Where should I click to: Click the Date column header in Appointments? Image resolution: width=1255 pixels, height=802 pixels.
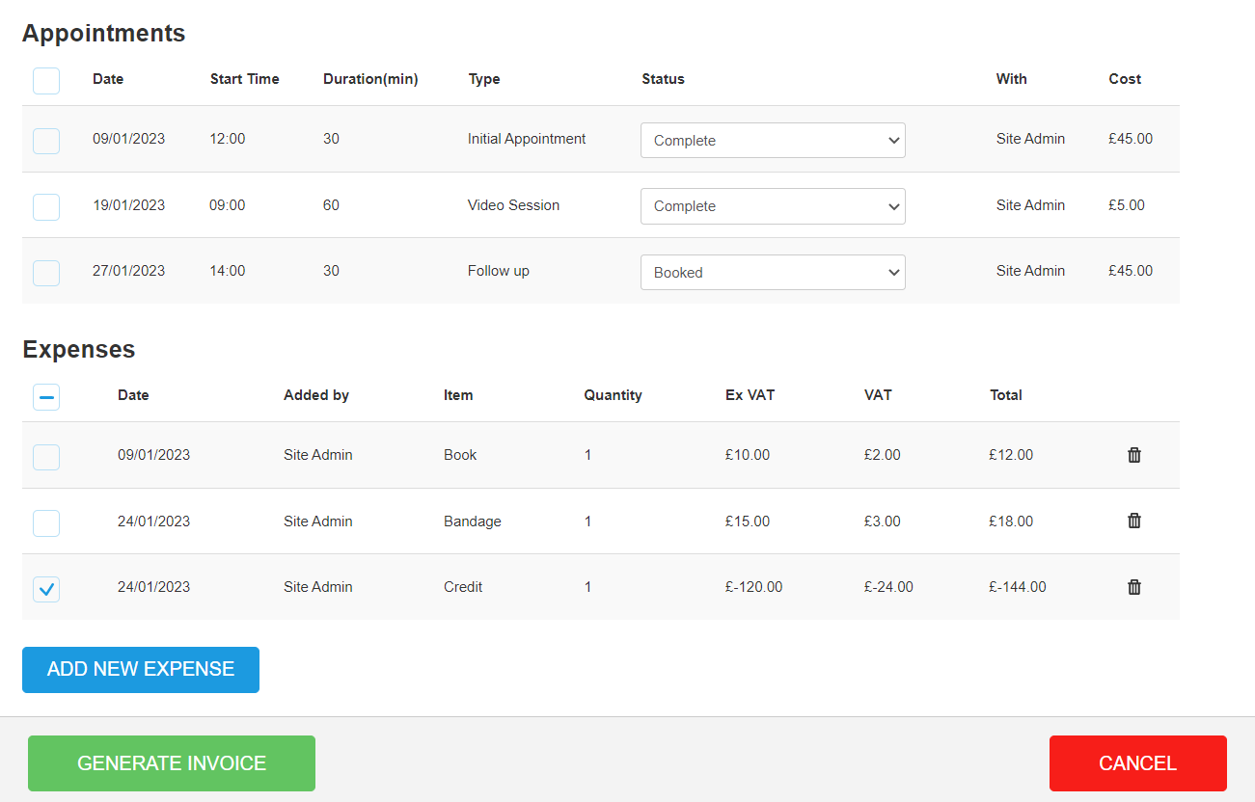coord(108,79)
